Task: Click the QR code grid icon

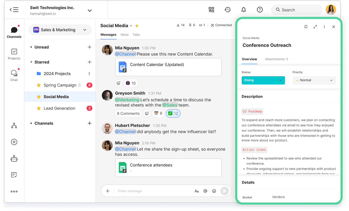Action: click(x=211, y=10)
